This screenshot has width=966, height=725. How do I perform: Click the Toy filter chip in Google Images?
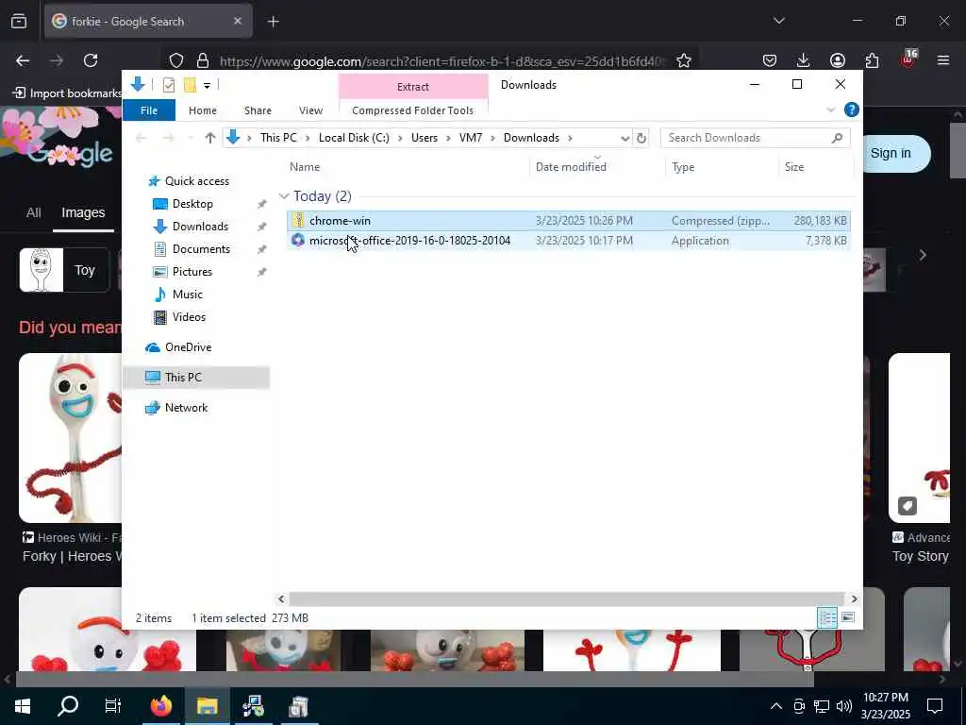(64, 270)
